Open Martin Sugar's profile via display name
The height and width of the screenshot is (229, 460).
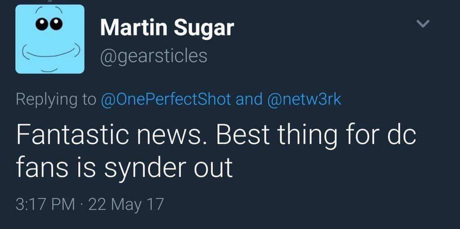[167, 28]
